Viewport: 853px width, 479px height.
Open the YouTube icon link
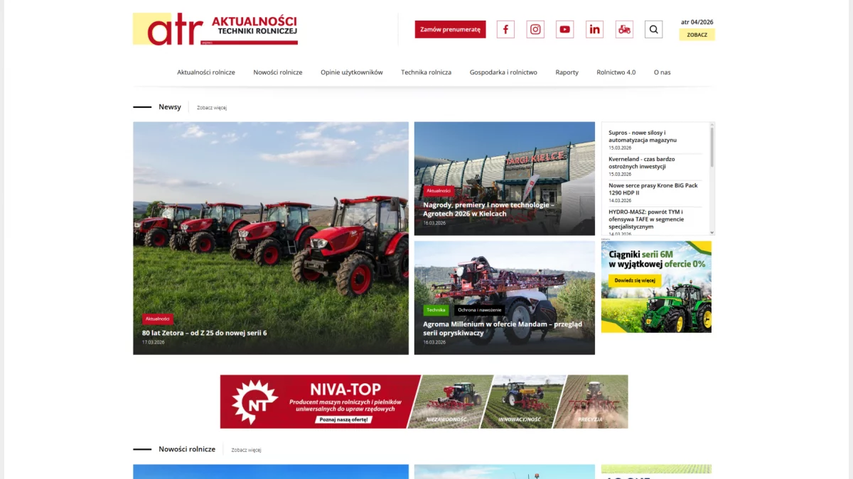[565, 29]
